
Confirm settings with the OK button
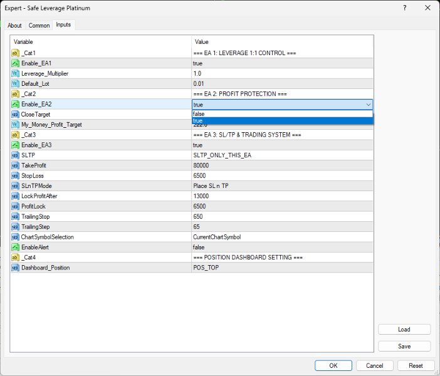333,365
